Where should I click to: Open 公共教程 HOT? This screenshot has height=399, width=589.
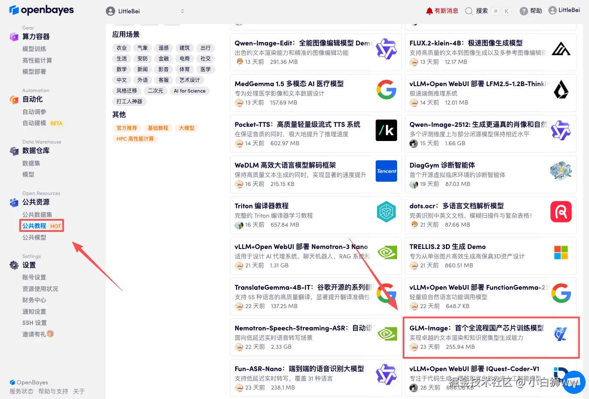(x=42, y=226)
